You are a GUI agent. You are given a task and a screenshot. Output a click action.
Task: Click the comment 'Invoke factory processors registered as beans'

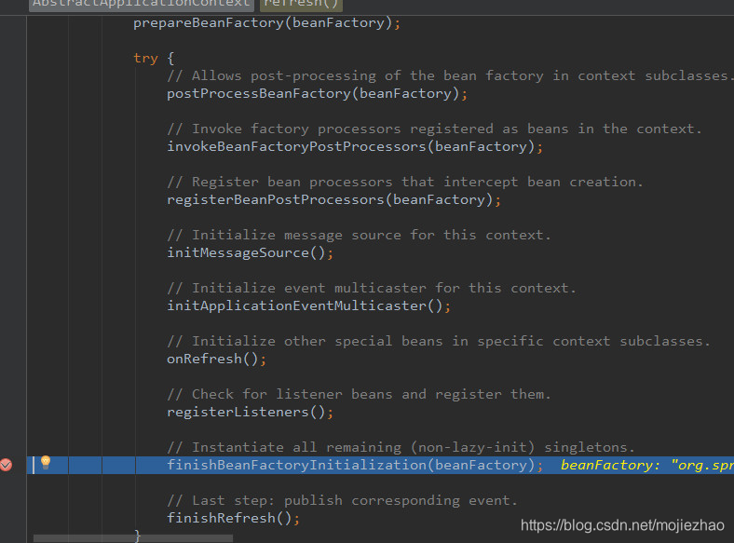click(x=434, y=129)
